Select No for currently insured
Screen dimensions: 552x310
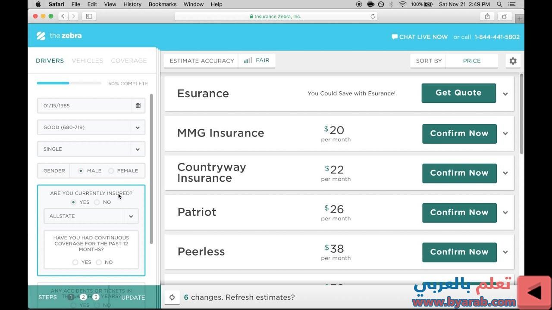(x=97, y=202)
